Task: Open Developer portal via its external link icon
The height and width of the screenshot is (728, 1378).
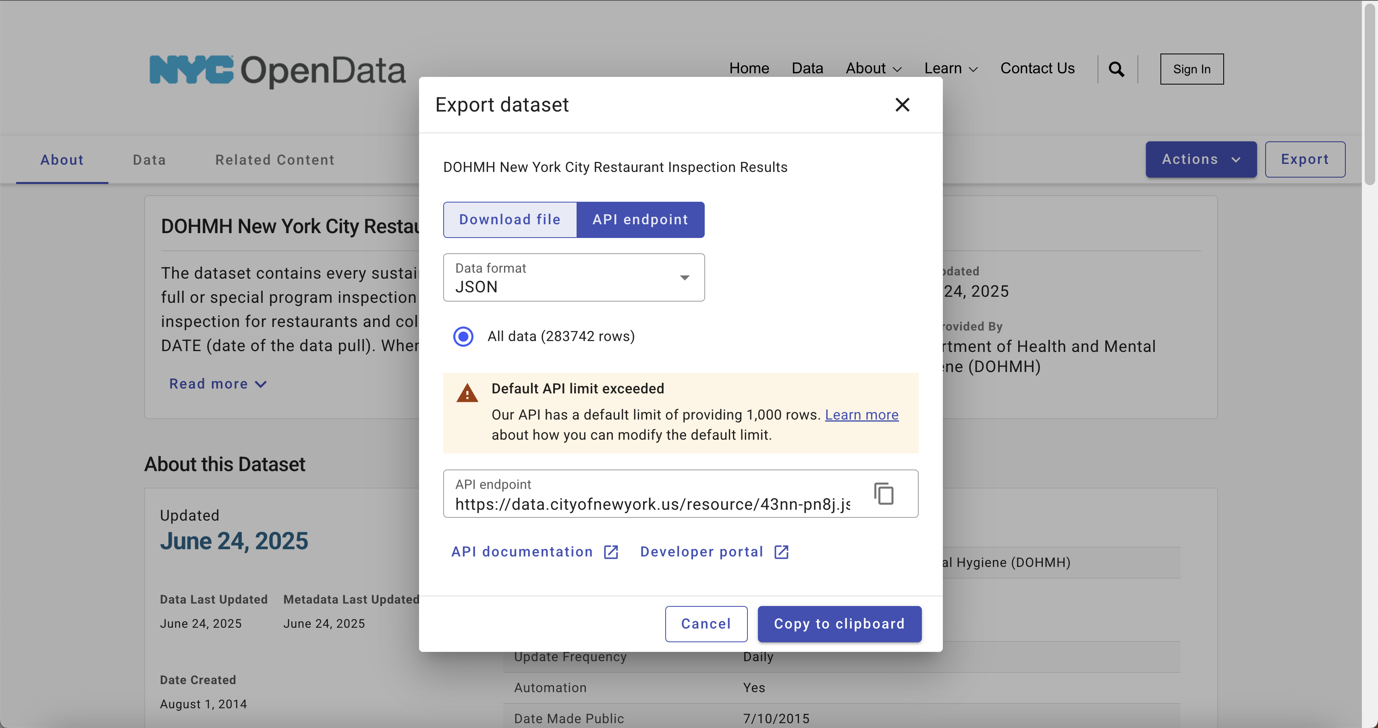Action: tap(780, 552)
